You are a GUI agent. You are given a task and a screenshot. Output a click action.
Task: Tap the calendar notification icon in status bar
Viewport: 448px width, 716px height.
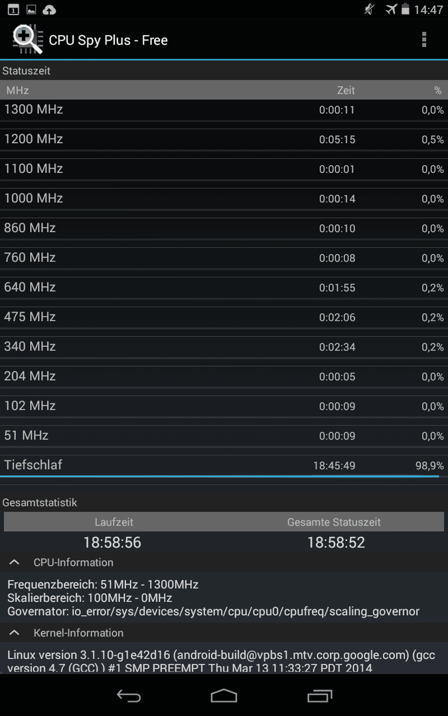click(x=13, y=9)
